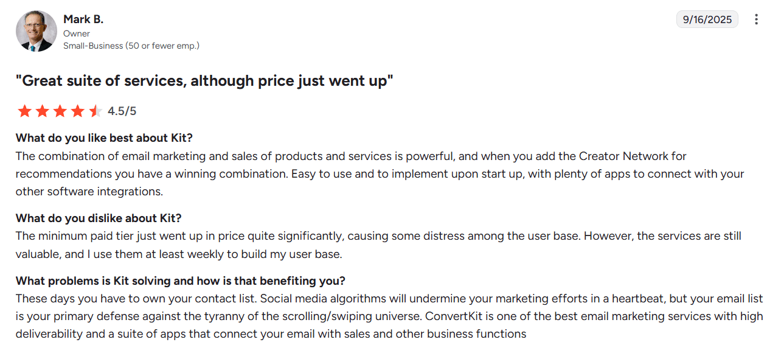Click the 4.5/5 rating score text
Viewport: 781px width, 345px height.
point(122,111)
